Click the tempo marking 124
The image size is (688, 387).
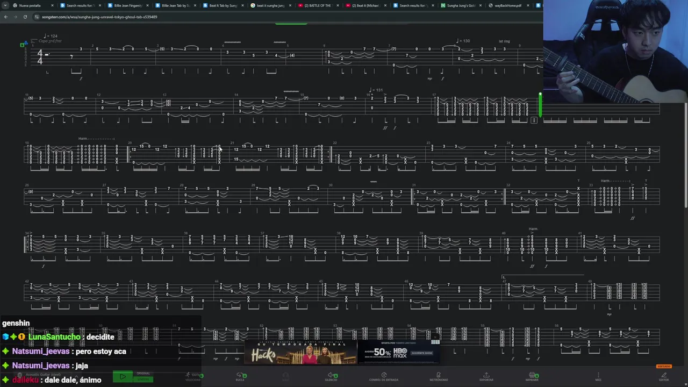pos(51,36)
